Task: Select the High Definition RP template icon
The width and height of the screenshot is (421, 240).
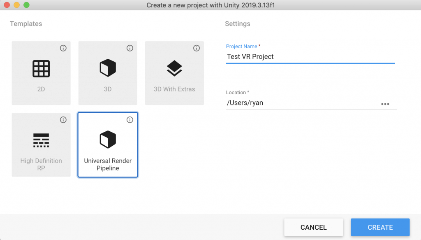Action: pos(41,140)
